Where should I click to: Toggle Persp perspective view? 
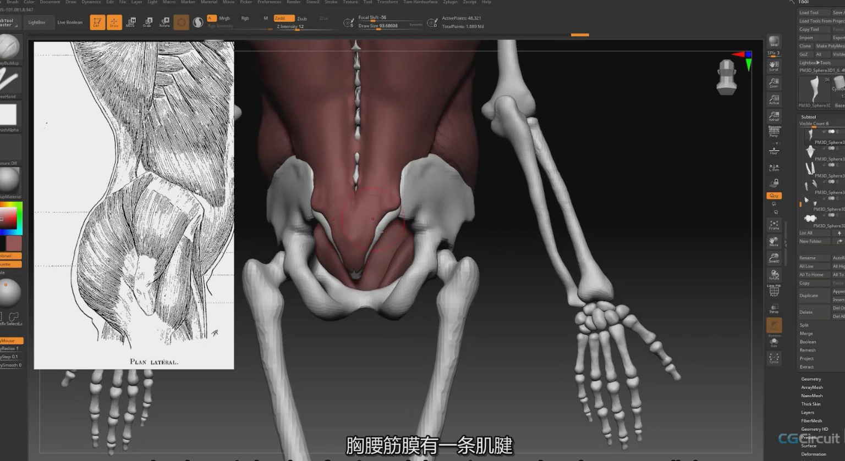tap(774, 132)
